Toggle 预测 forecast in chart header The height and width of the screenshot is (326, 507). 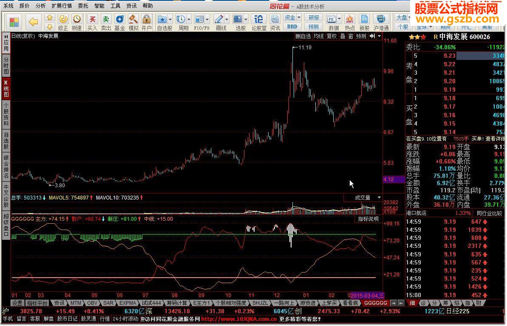361,36
